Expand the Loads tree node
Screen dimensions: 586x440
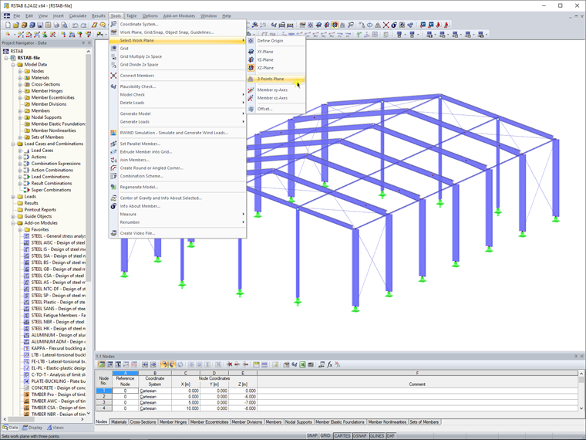tap(13, 196)
